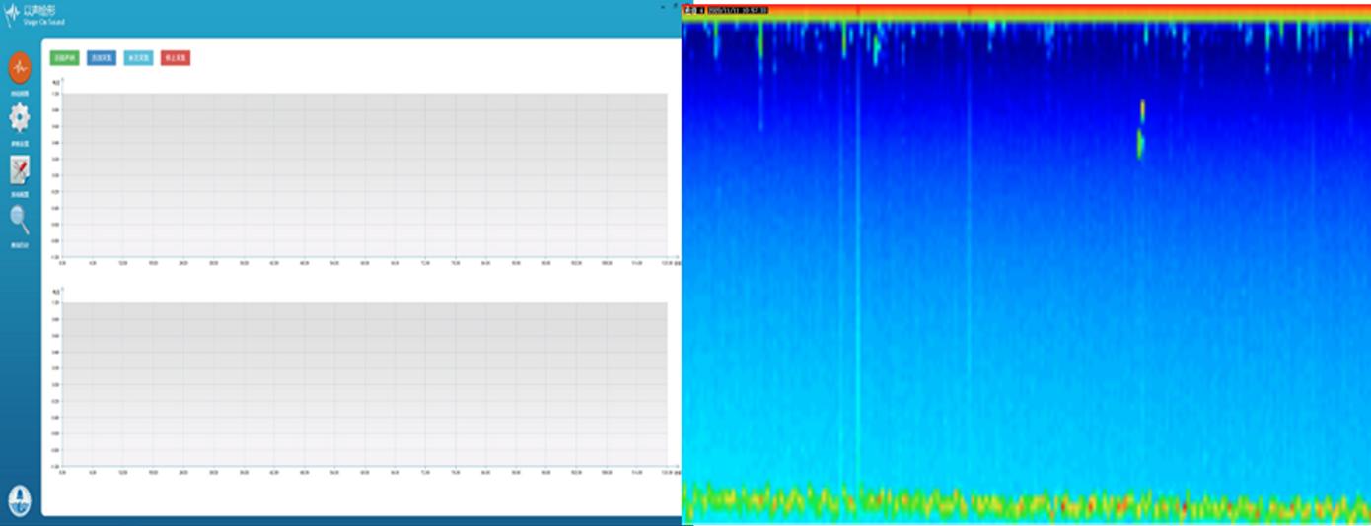Click the small icon left of the timestamp

tap(688, 10)
